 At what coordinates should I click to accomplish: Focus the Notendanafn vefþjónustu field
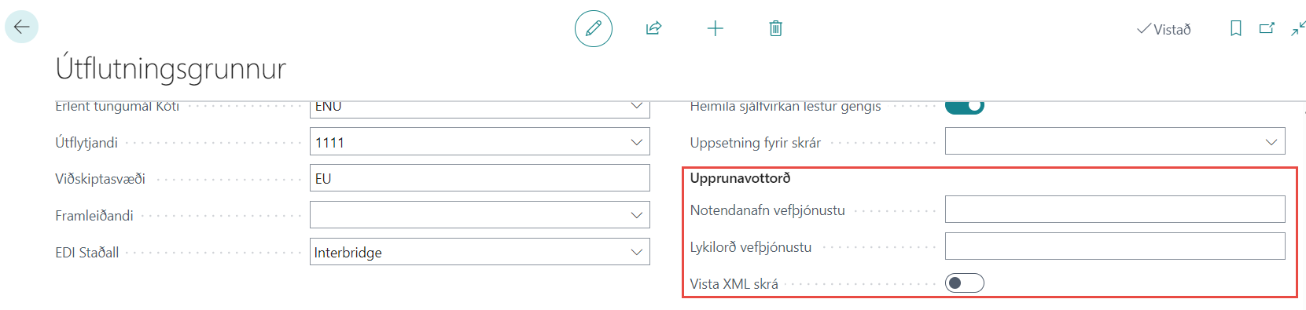[1115, 210]
